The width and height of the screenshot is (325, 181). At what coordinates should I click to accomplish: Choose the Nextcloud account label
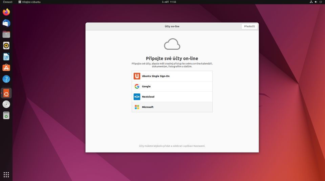[148, 97]
